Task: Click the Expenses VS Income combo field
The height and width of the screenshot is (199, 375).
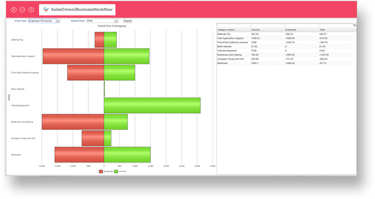Action: point(43,21)
